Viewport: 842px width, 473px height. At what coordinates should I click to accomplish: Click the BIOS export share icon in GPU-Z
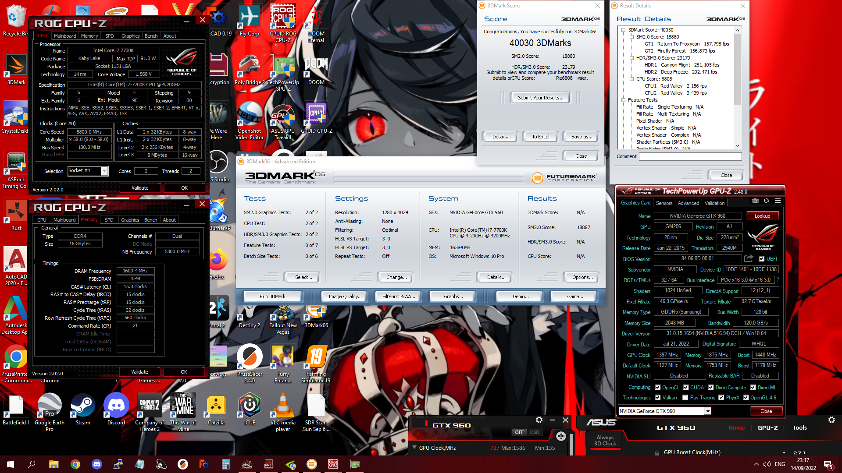[749, 258]
